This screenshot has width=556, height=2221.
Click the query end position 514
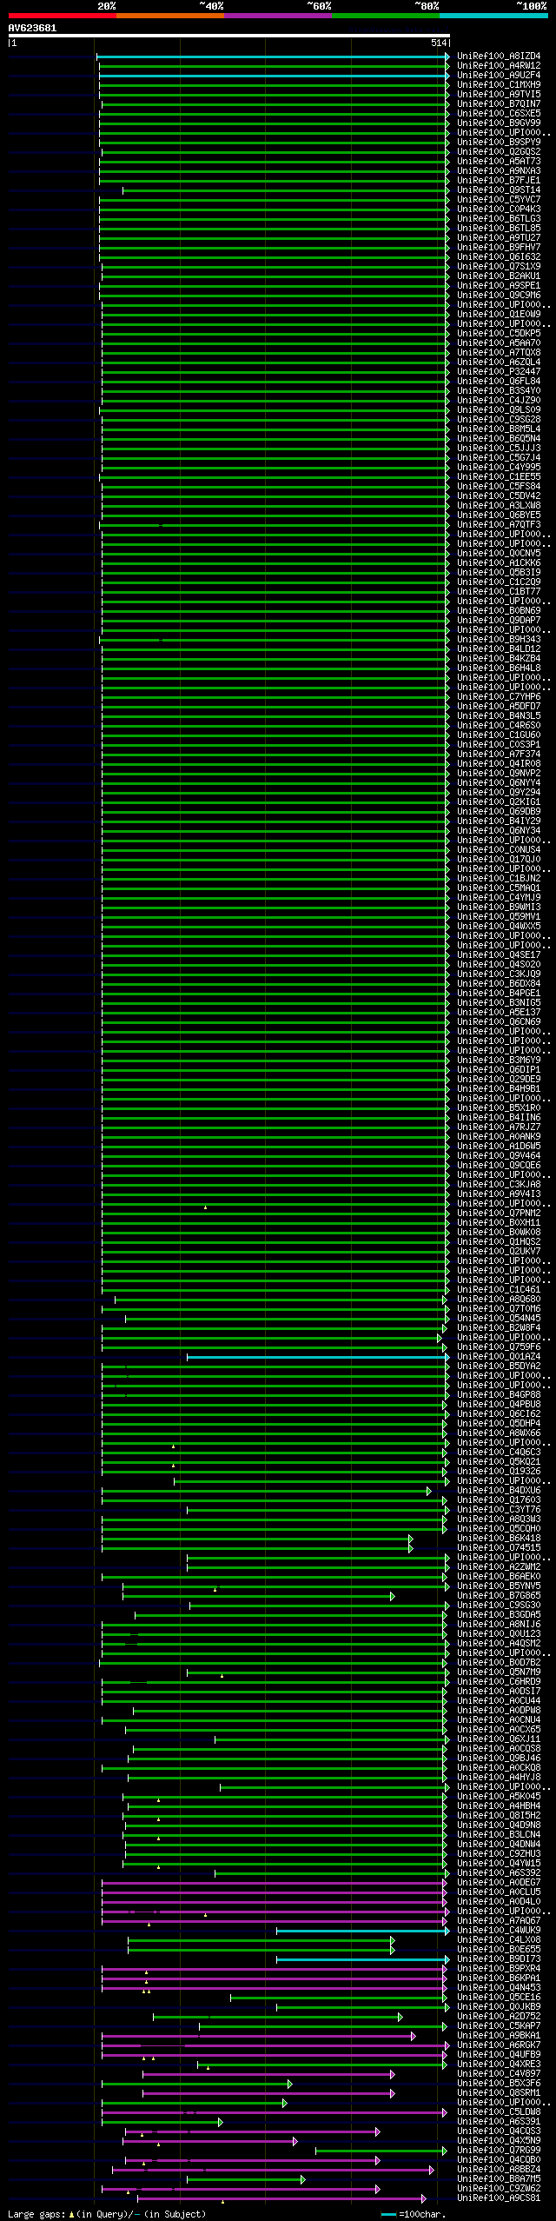tap(438, 43)
